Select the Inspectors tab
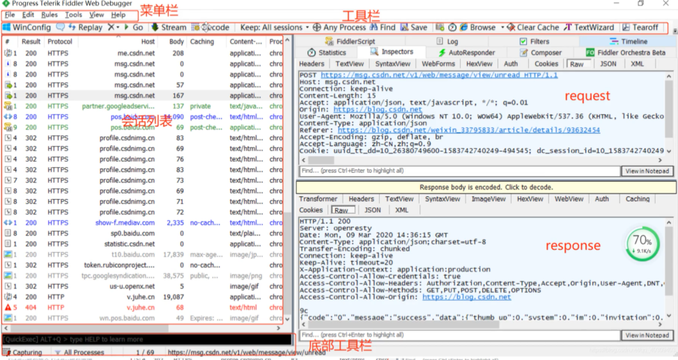The height and width of the screenshot is (360, 678). [392, 52]
